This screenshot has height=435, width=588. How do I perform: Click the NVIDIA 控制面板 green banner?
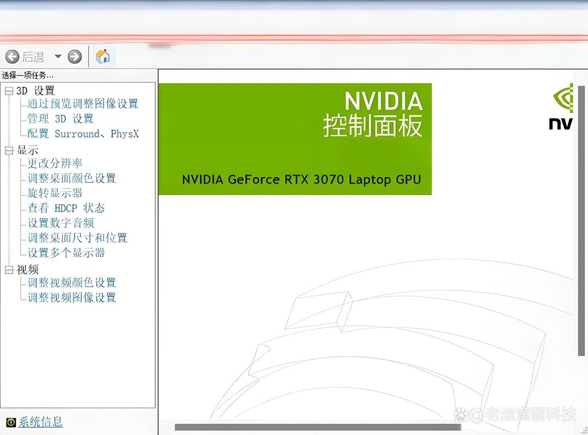pos(295,139)
